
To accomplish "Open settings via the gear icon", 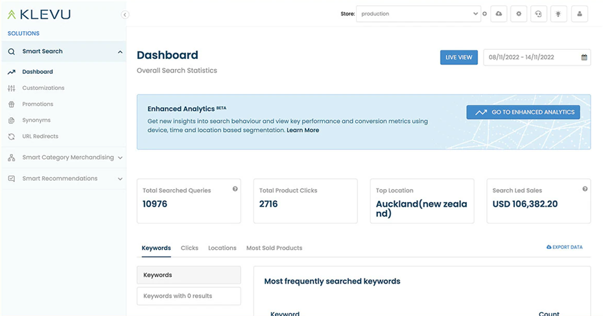I will pyautogui.click(x=519, y=14).
